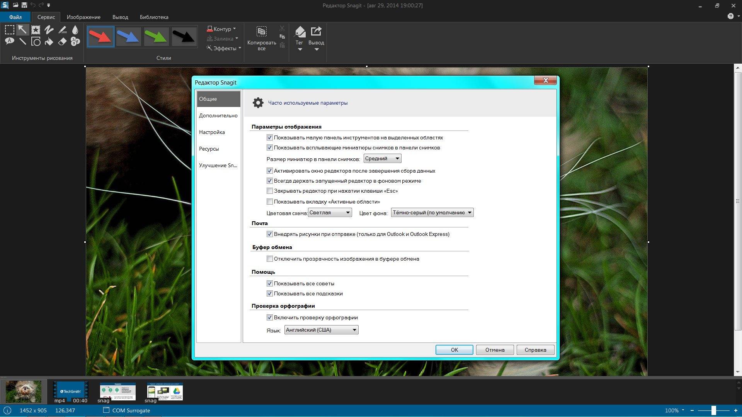The image size is (742, 417).
Task: Select the Fill bucket tool
Action: tap(49, 41)
